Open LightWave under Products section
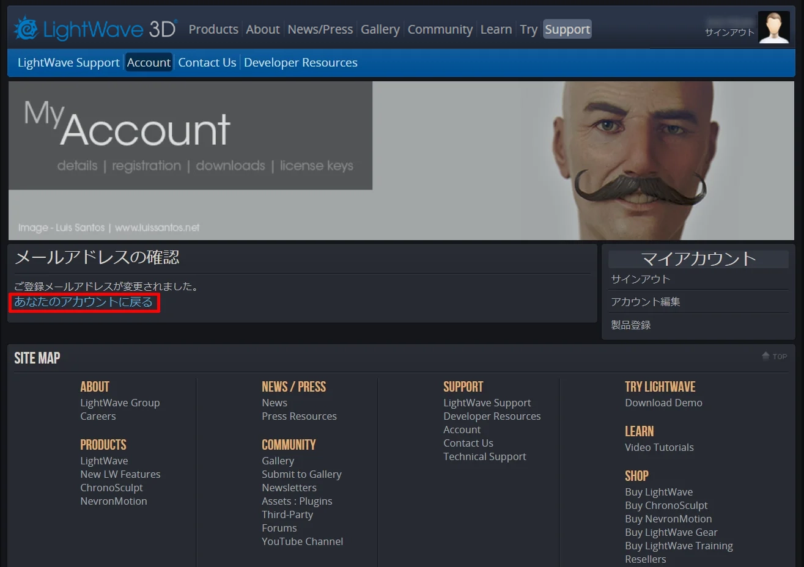Image resolution: width=804 pixels, height=567 pixels. [x=104, y=461]
